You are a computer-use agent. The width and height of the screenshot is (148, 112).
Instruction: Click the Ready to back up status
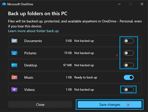coord(85,77)
